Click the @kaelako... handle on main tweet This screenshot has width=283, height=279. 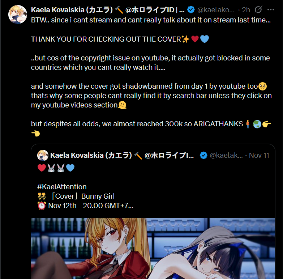[216, 10]
